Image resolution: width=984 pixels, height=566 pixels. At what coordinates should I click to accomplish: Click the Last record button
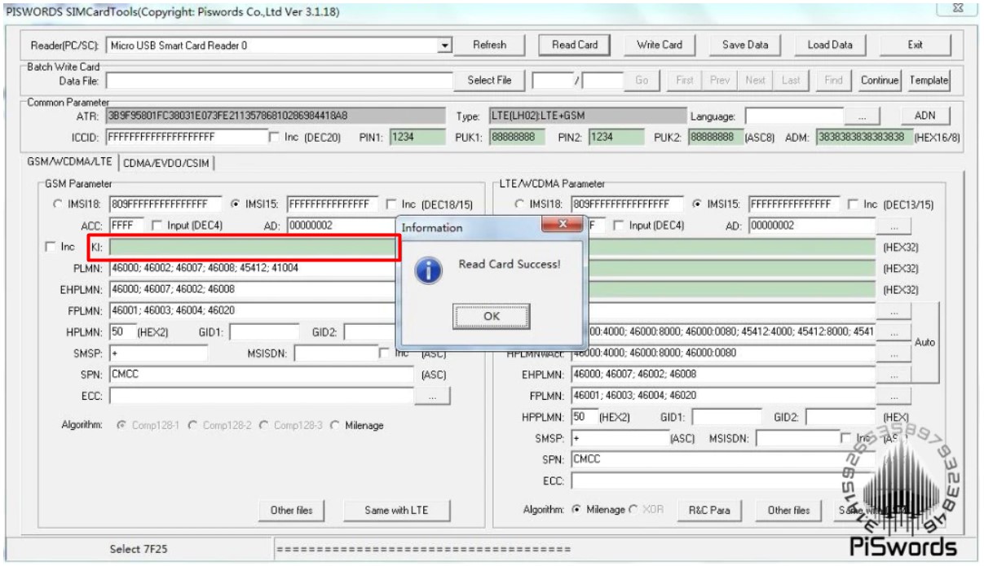click(791, 81)
